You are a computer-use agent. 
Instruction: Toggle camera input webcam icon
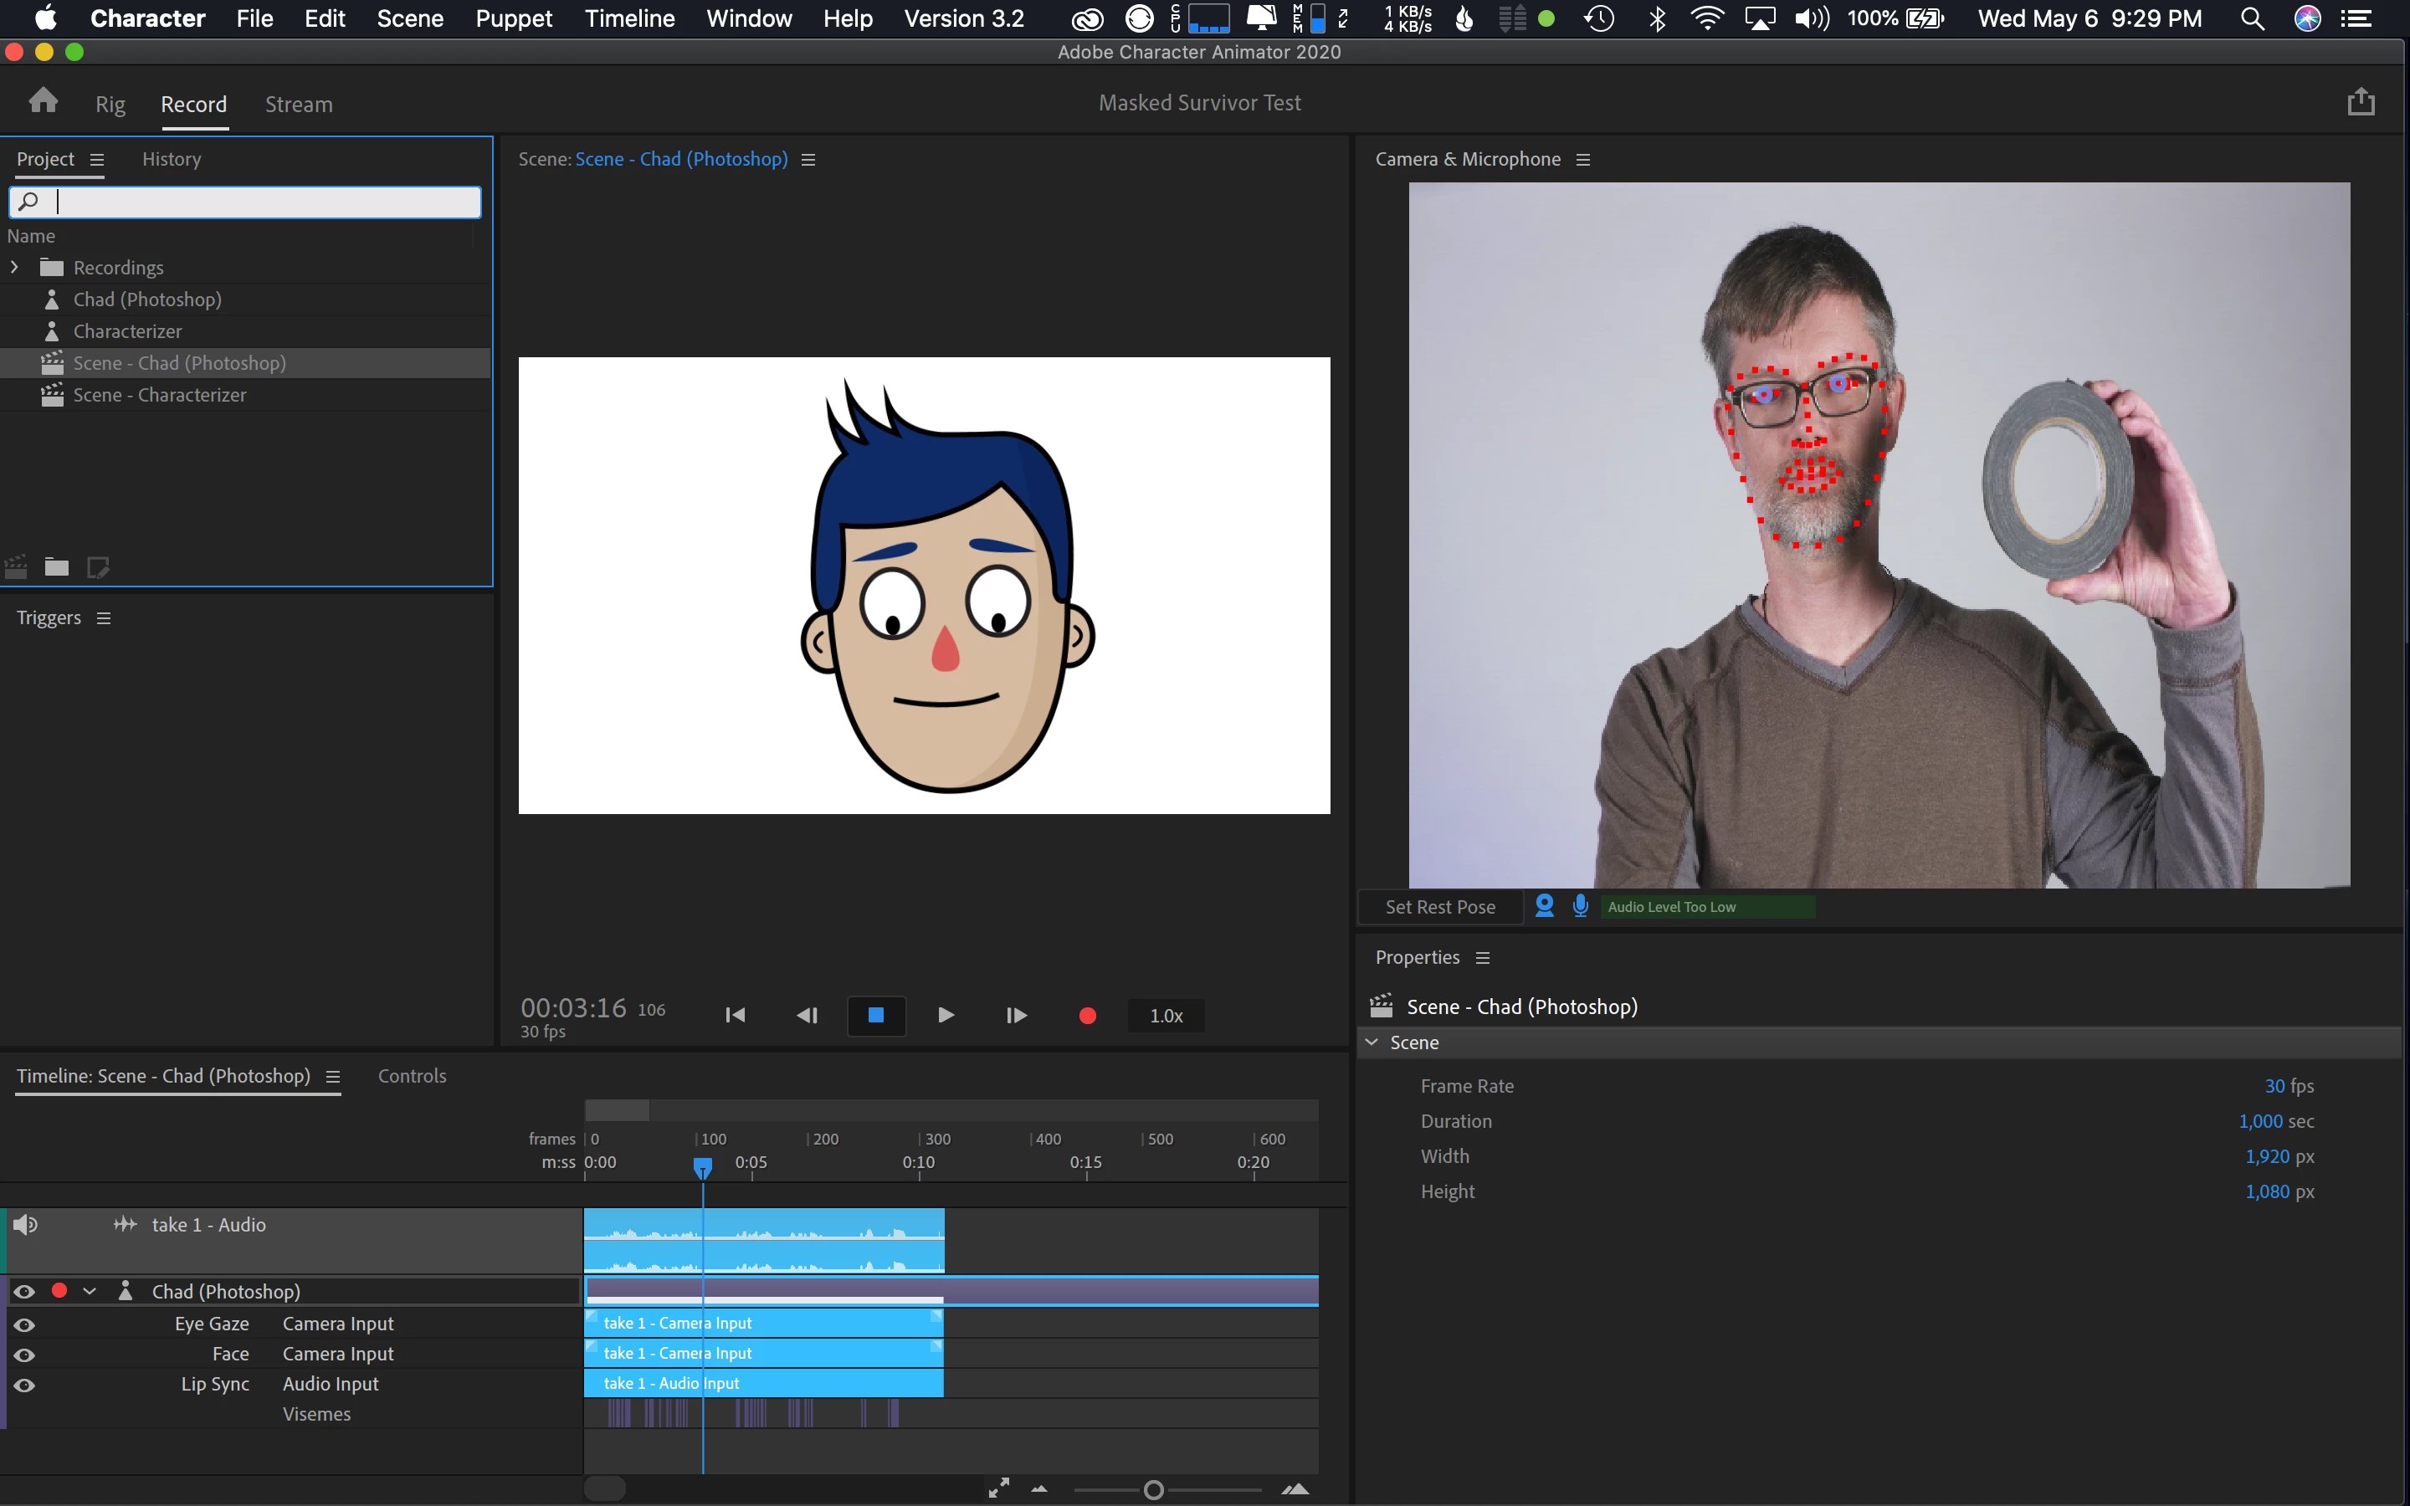pyautogui.click(x=1544, y=906)
